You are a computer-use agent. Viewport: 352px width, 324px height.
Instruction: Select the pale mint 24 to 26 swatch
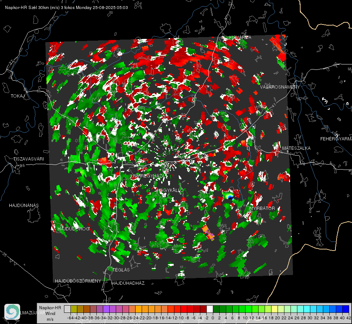[x=294, y=309]
